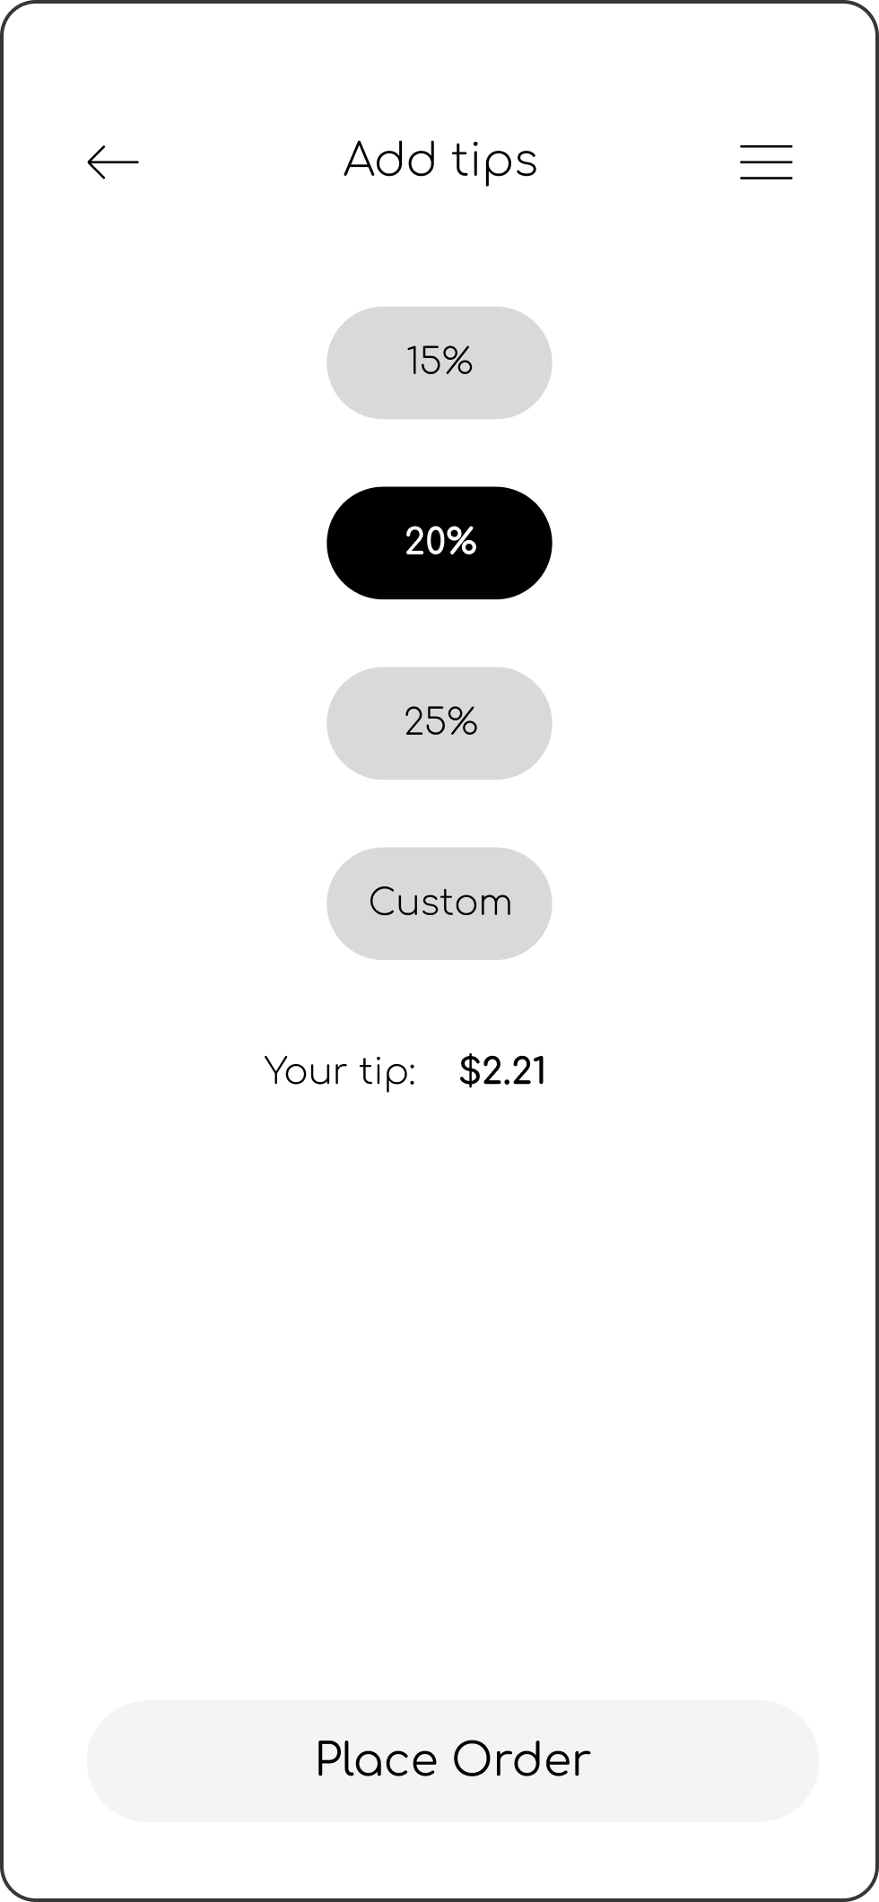Show navigation menu with three-line icon
This screenshot has height=1902, width=879.
pyautogui.click(x=766, y=162)
